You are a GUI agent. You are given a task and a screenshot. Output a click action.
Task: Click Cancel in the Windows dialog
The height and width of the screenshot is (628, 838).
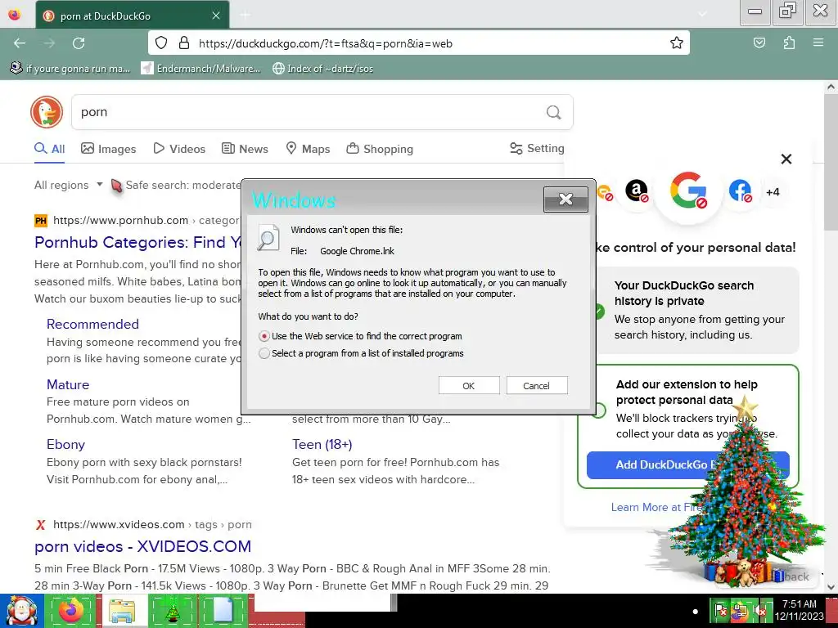(537, 386)
